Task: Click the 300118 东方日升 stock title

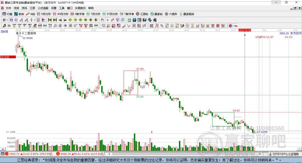Action: click(290, 34)
